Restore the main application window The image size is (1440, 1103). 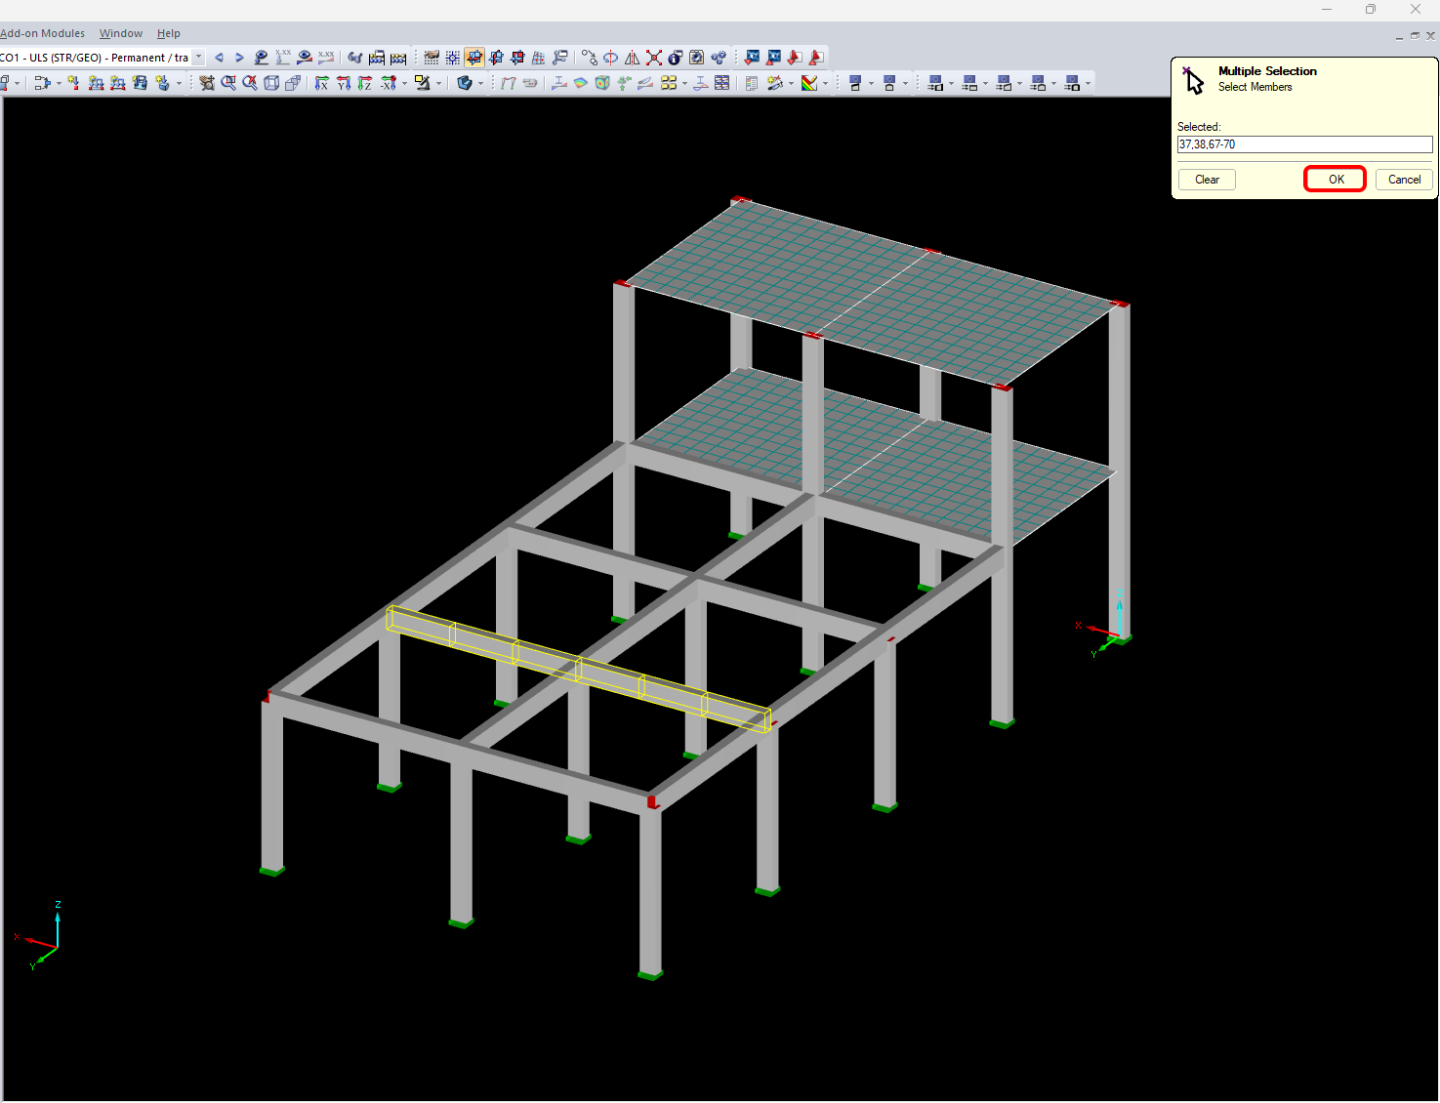1371,10
